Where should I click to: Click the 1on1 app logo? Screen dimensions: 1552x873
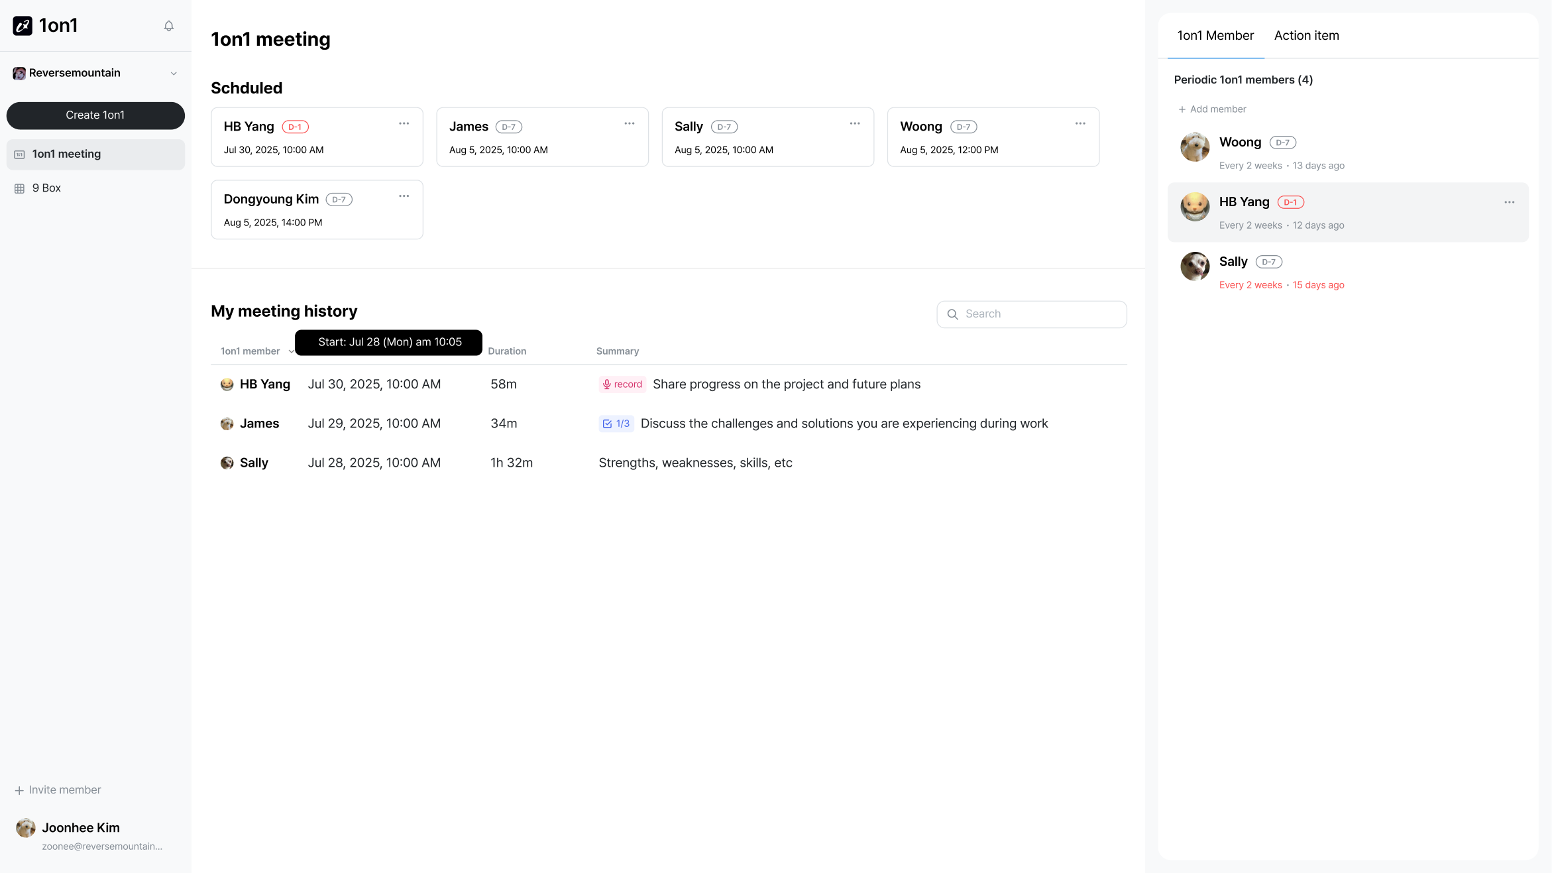click(23, 26)
